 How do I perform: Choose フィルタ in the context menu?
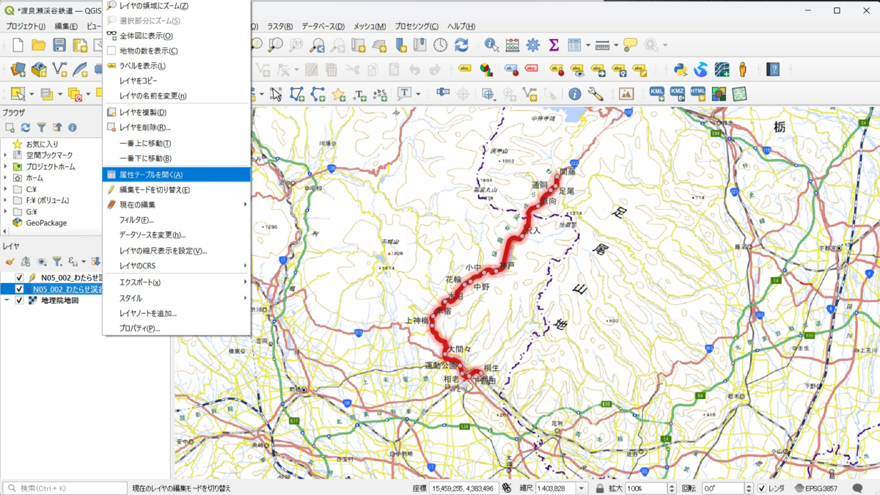[176, 220]
